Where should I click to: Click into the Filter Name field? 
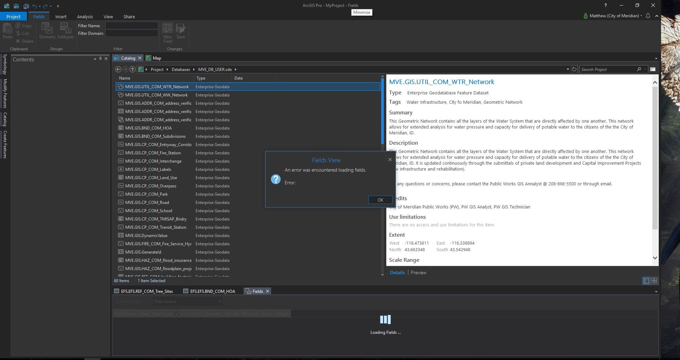pyautogui.click(x=132, y=25)
